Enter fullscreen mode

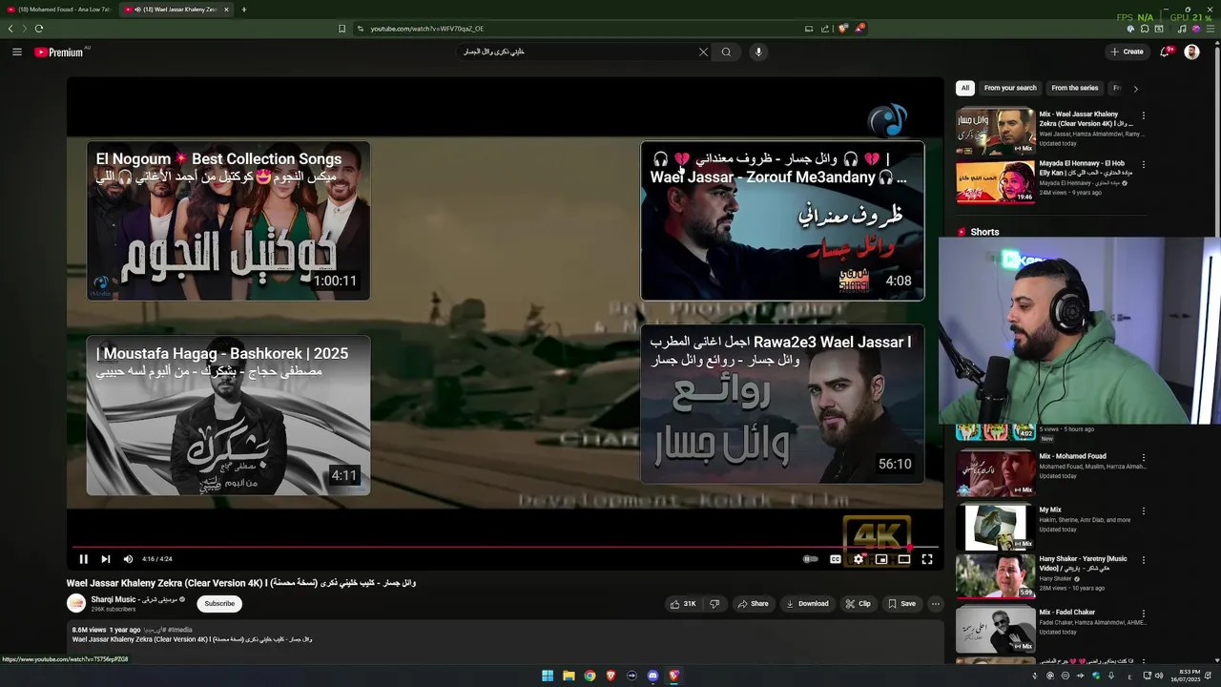pos(927,559)
